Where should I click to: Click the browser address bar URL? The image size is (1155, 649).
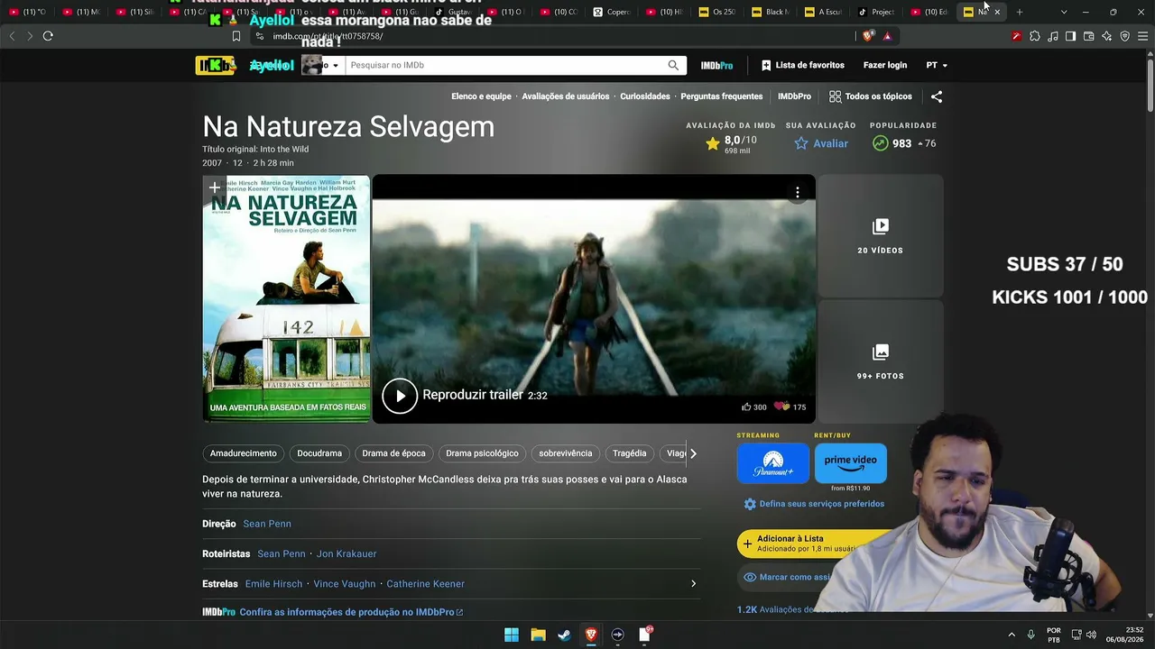(x=328, y=36)
